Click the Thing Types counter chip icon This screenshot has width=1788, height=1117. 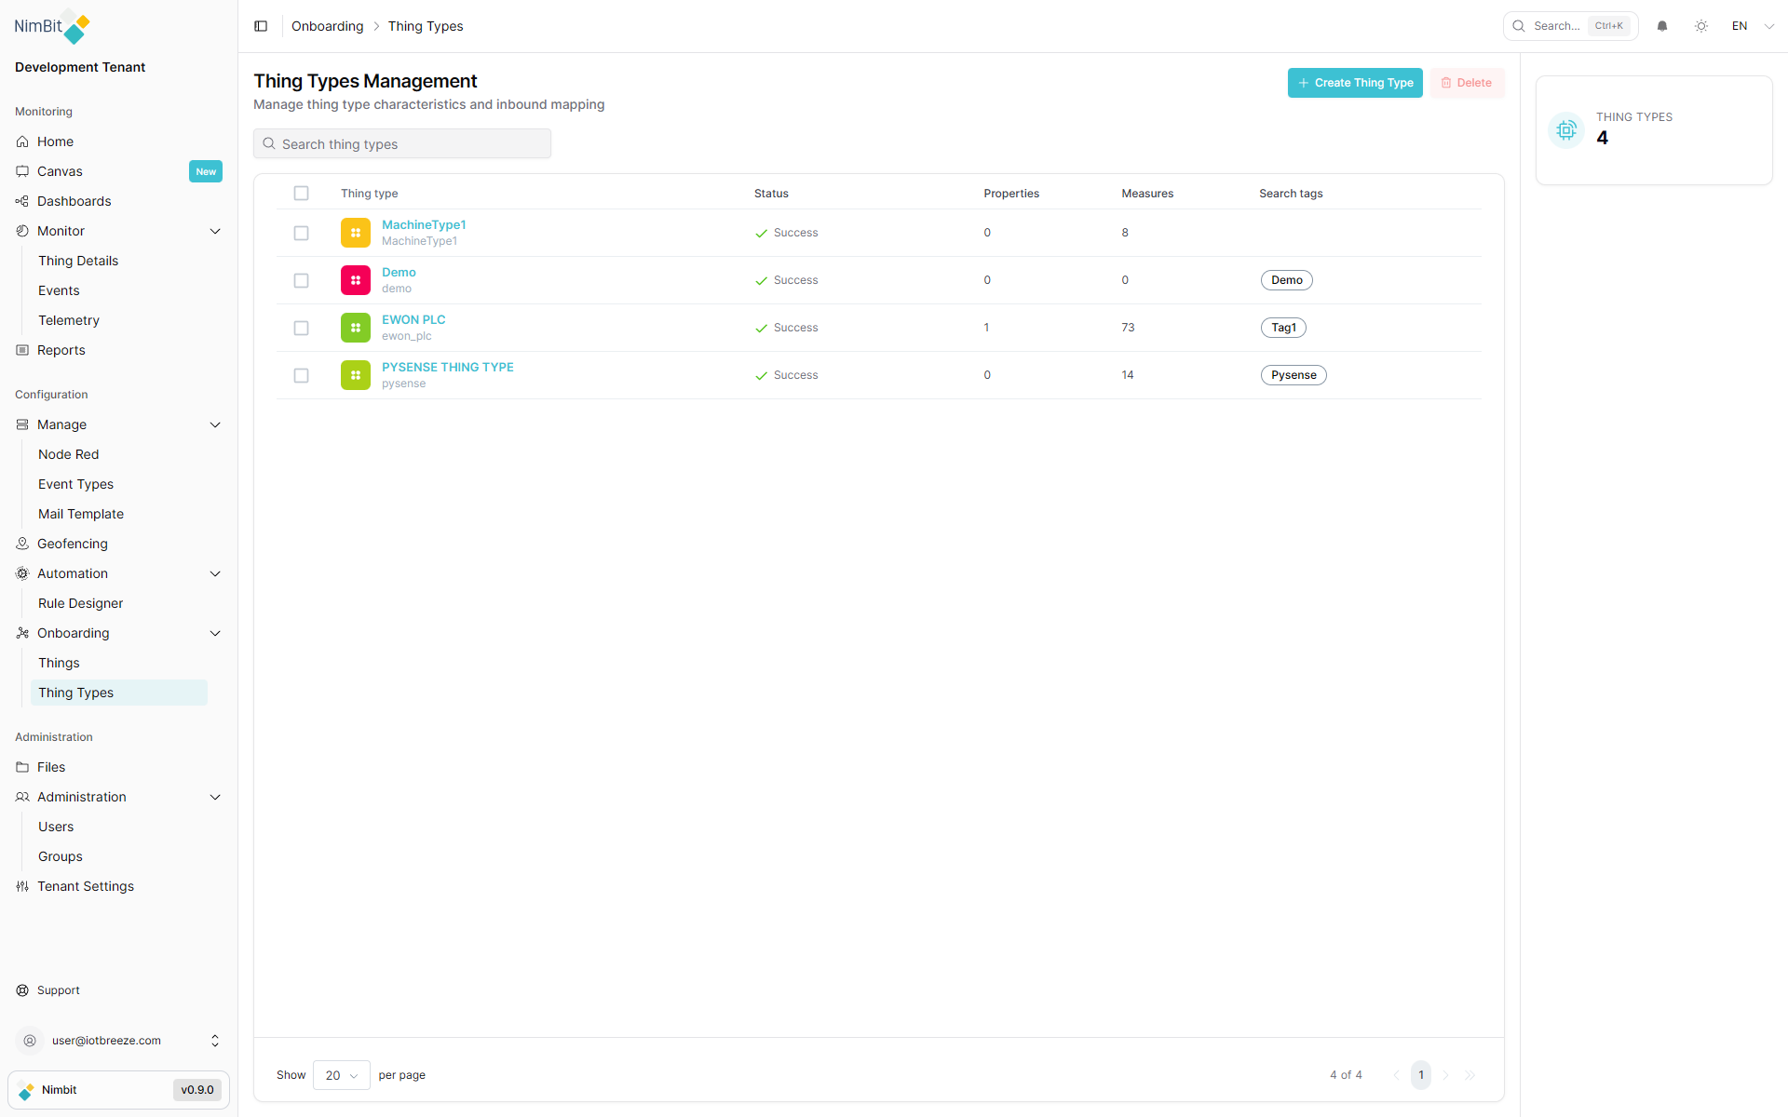pos(1566,130)
